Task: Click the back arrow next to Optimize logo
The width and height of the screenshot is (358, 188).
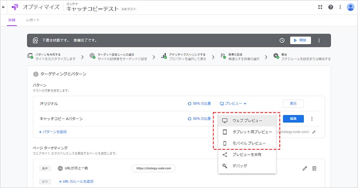Action: click(x=4, y=7)
